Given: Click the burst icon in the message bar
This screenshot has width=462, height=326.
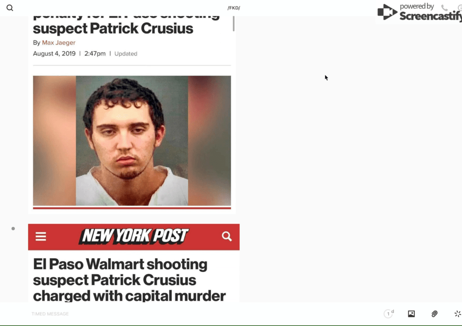Looking at the screenshot, I should pyautogui.click(x=458, y=314).
